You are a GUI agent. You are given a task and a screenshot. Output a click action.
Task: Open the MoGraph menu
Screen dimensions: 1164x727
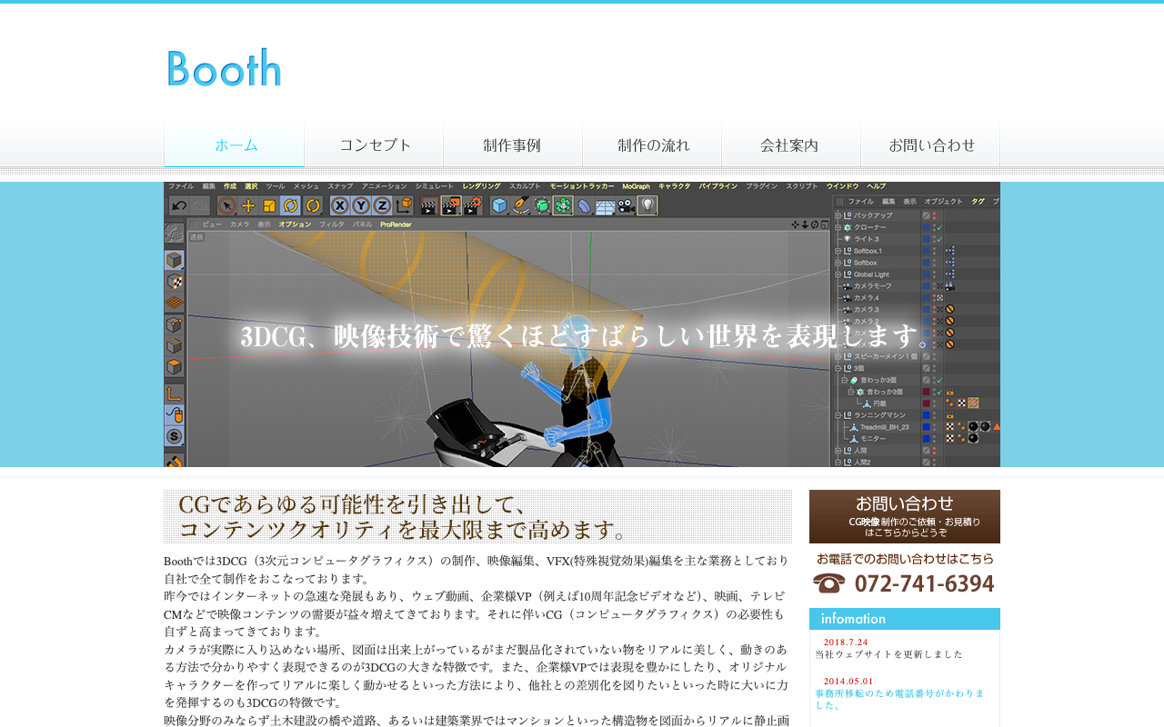pos(636,186)
